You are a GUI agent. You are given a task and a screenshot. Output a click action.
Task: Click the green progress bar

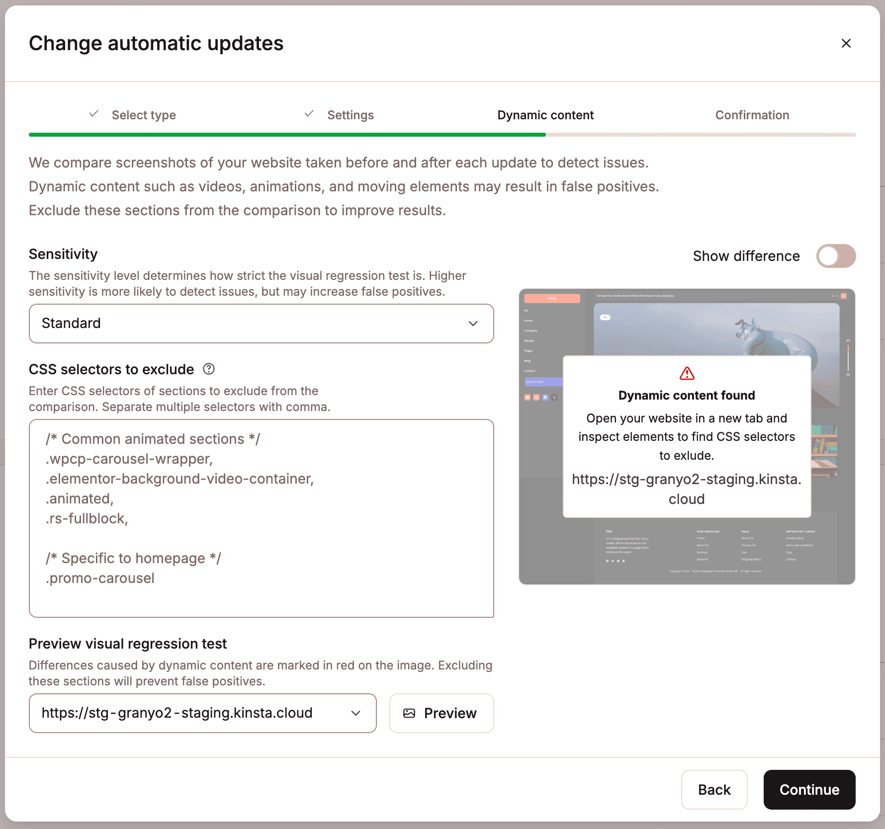(x=286, y=134)
